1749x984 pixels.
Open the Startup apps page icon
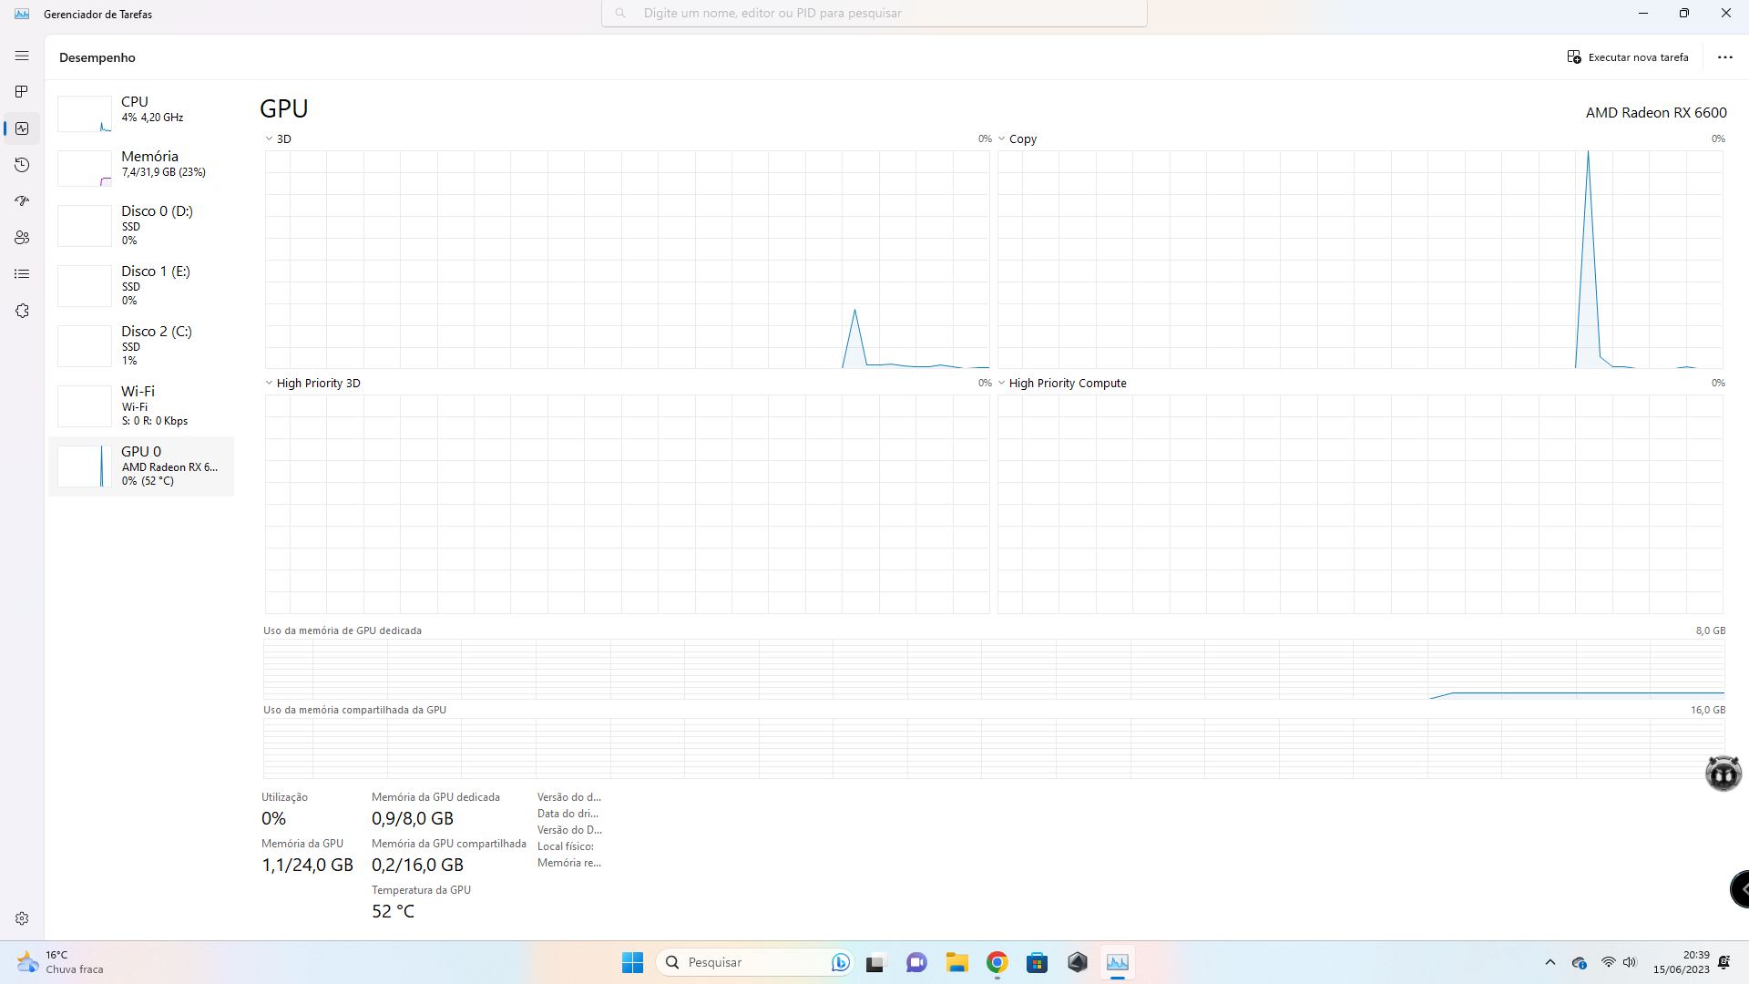22,200
